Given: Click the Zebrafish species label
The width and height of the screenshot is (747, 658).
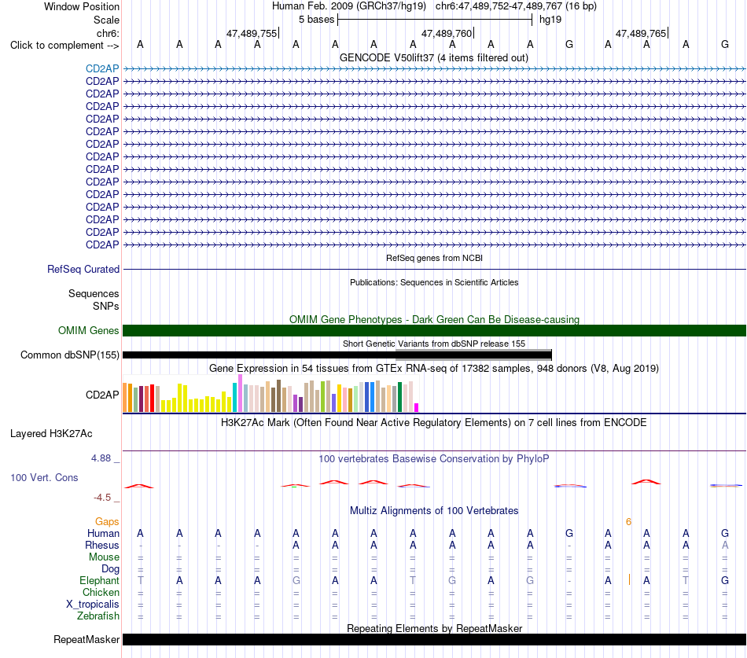Looking at the screenshot, I should (x=98, y=616).
